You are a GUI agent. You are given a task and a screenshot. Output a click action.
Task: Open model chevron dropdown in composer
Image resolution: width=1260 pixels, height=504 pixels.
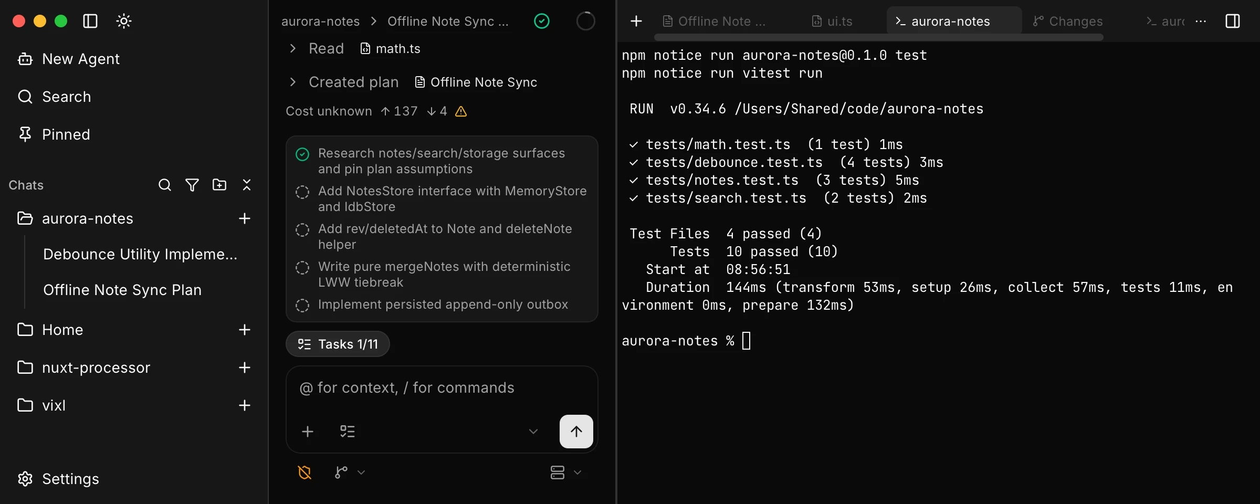tap(533, 432)
